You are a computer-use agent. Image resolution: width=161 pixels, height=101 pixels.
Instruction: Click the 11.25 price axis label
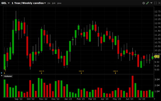(157, 35)
